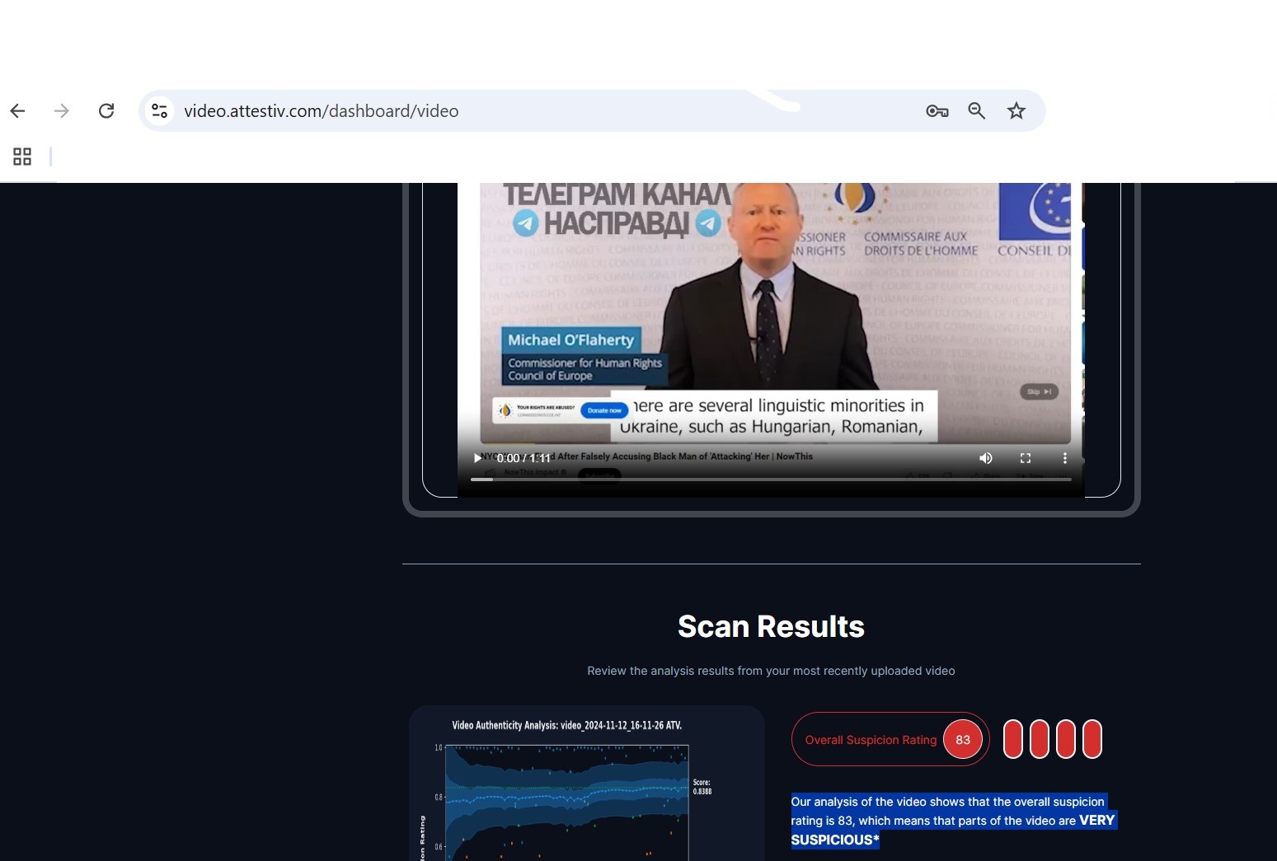Go back to the previous page
Image resolution: width=1277 pixels, height=861 pixels.
coord(18,110)
